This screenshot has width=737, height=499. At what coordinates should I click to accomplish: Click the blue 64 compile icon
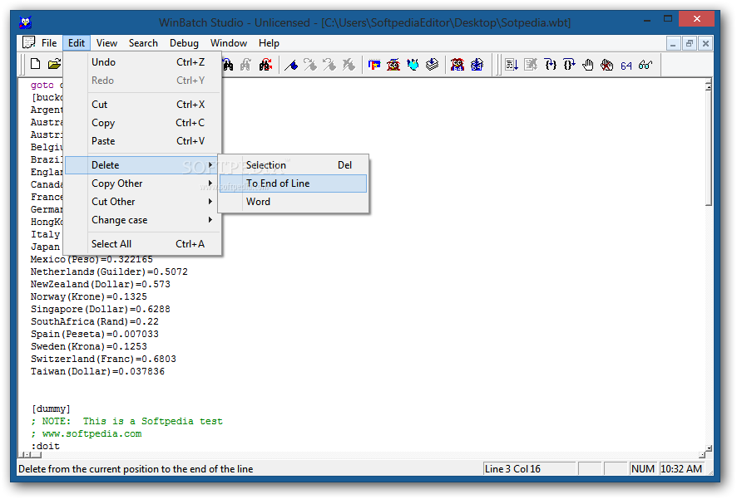[x=477, y=65]
